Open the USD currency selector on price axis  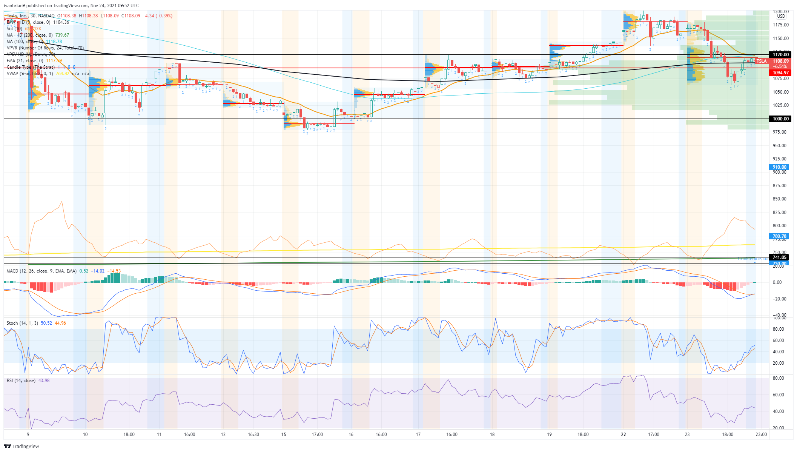pos(781,16)
